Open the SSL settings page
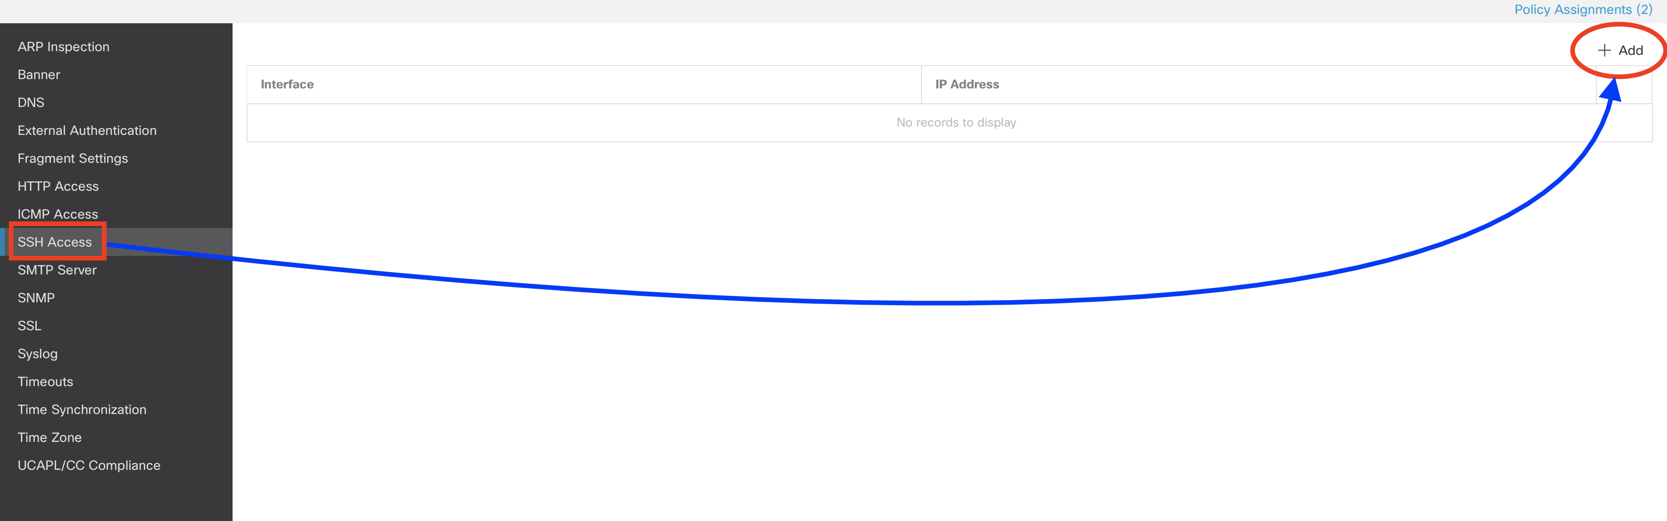This screenshot has height=521, width=1667. (29, 325)
